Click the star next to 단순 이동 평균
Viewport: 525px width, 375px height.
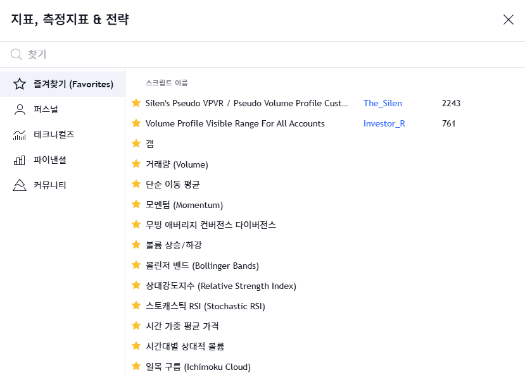[136, 184]
